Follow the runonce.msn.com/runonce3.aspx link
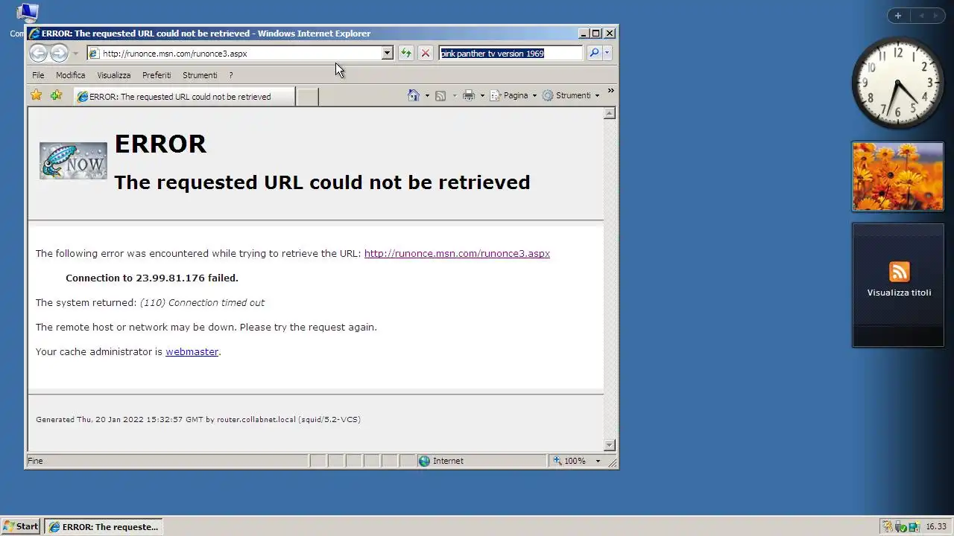954x536 pixels. point(457,253)
